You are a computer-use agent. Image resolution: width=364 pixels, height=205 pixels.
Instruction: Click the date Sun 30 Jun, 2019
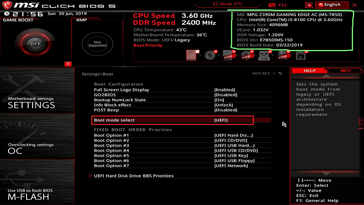tap(67, 14)
